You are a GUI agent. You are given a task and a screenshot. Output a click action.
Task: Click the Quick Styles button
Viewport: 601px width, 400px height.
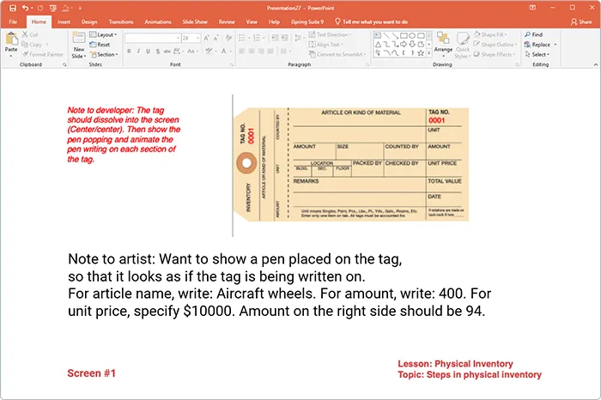pyautogui.click(x=463, y=45)
